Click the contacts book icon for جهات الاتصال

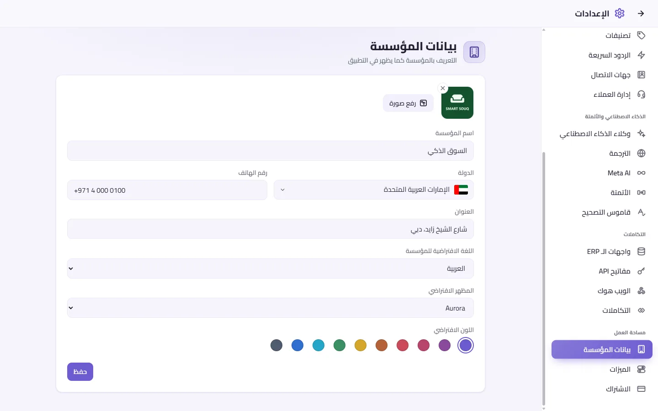641,74
